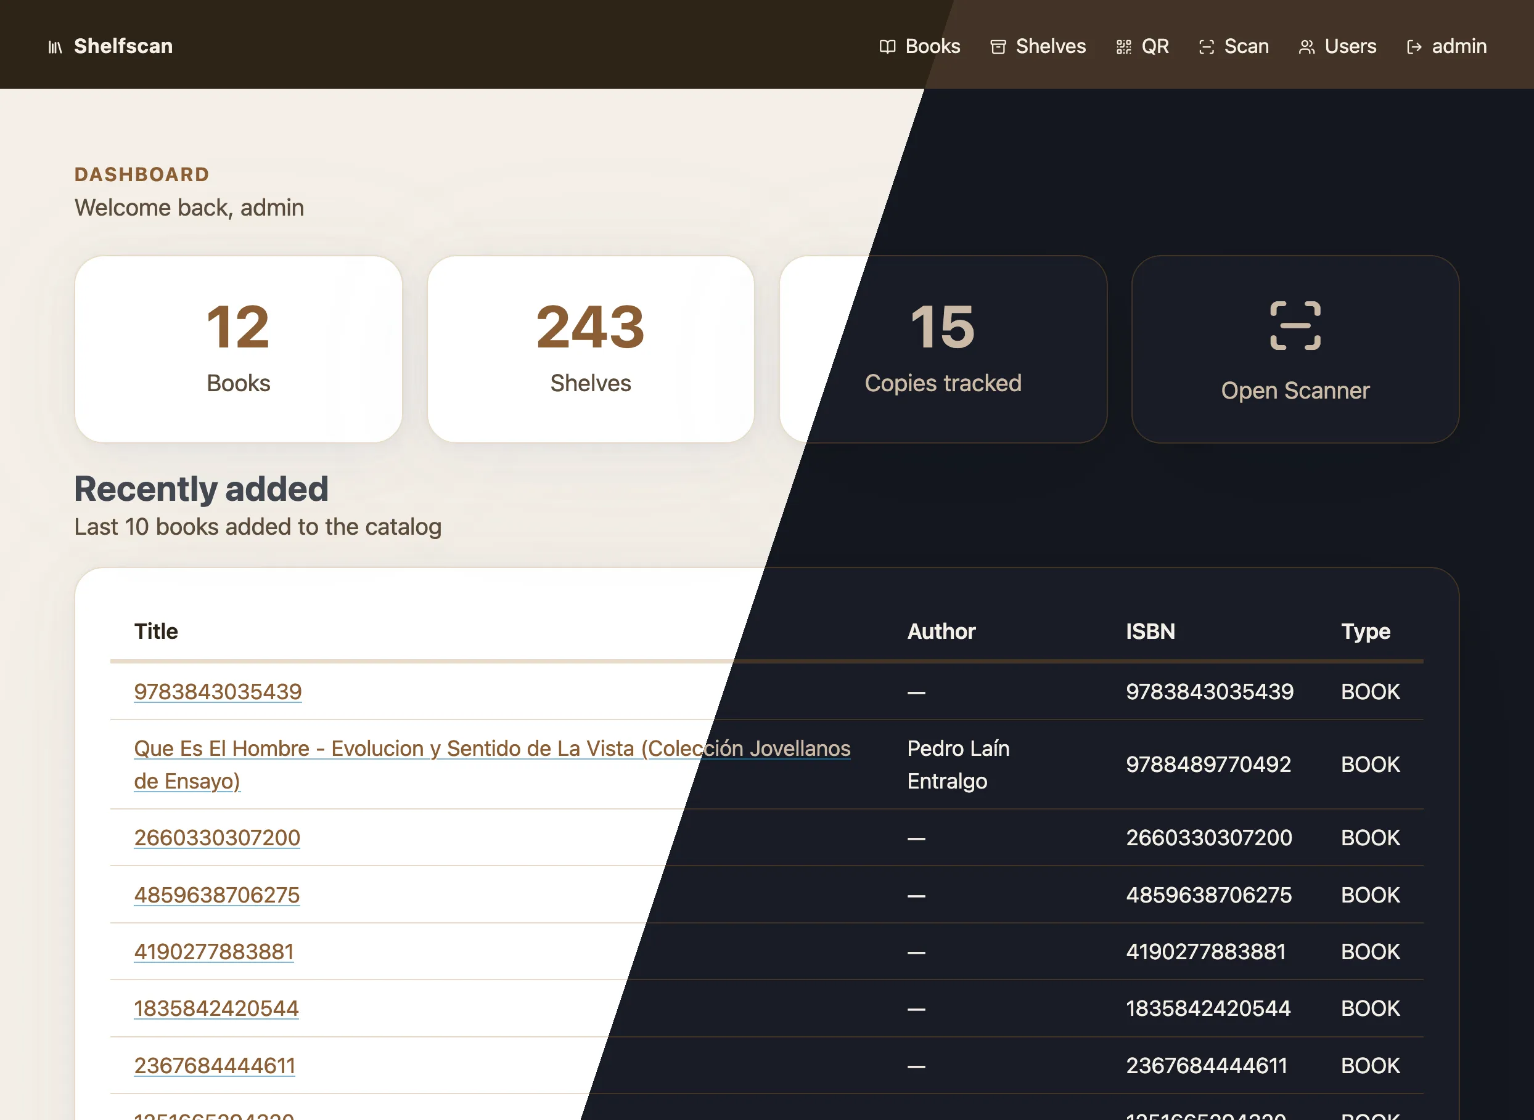Click the Type column header

click(1366, 631)
